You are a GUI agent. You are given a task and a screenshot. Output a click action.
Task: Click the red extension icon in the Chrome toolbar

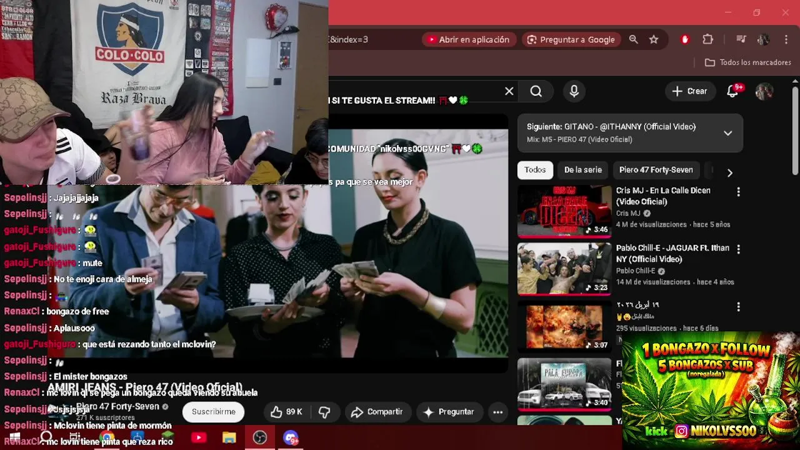coord(685,39)
